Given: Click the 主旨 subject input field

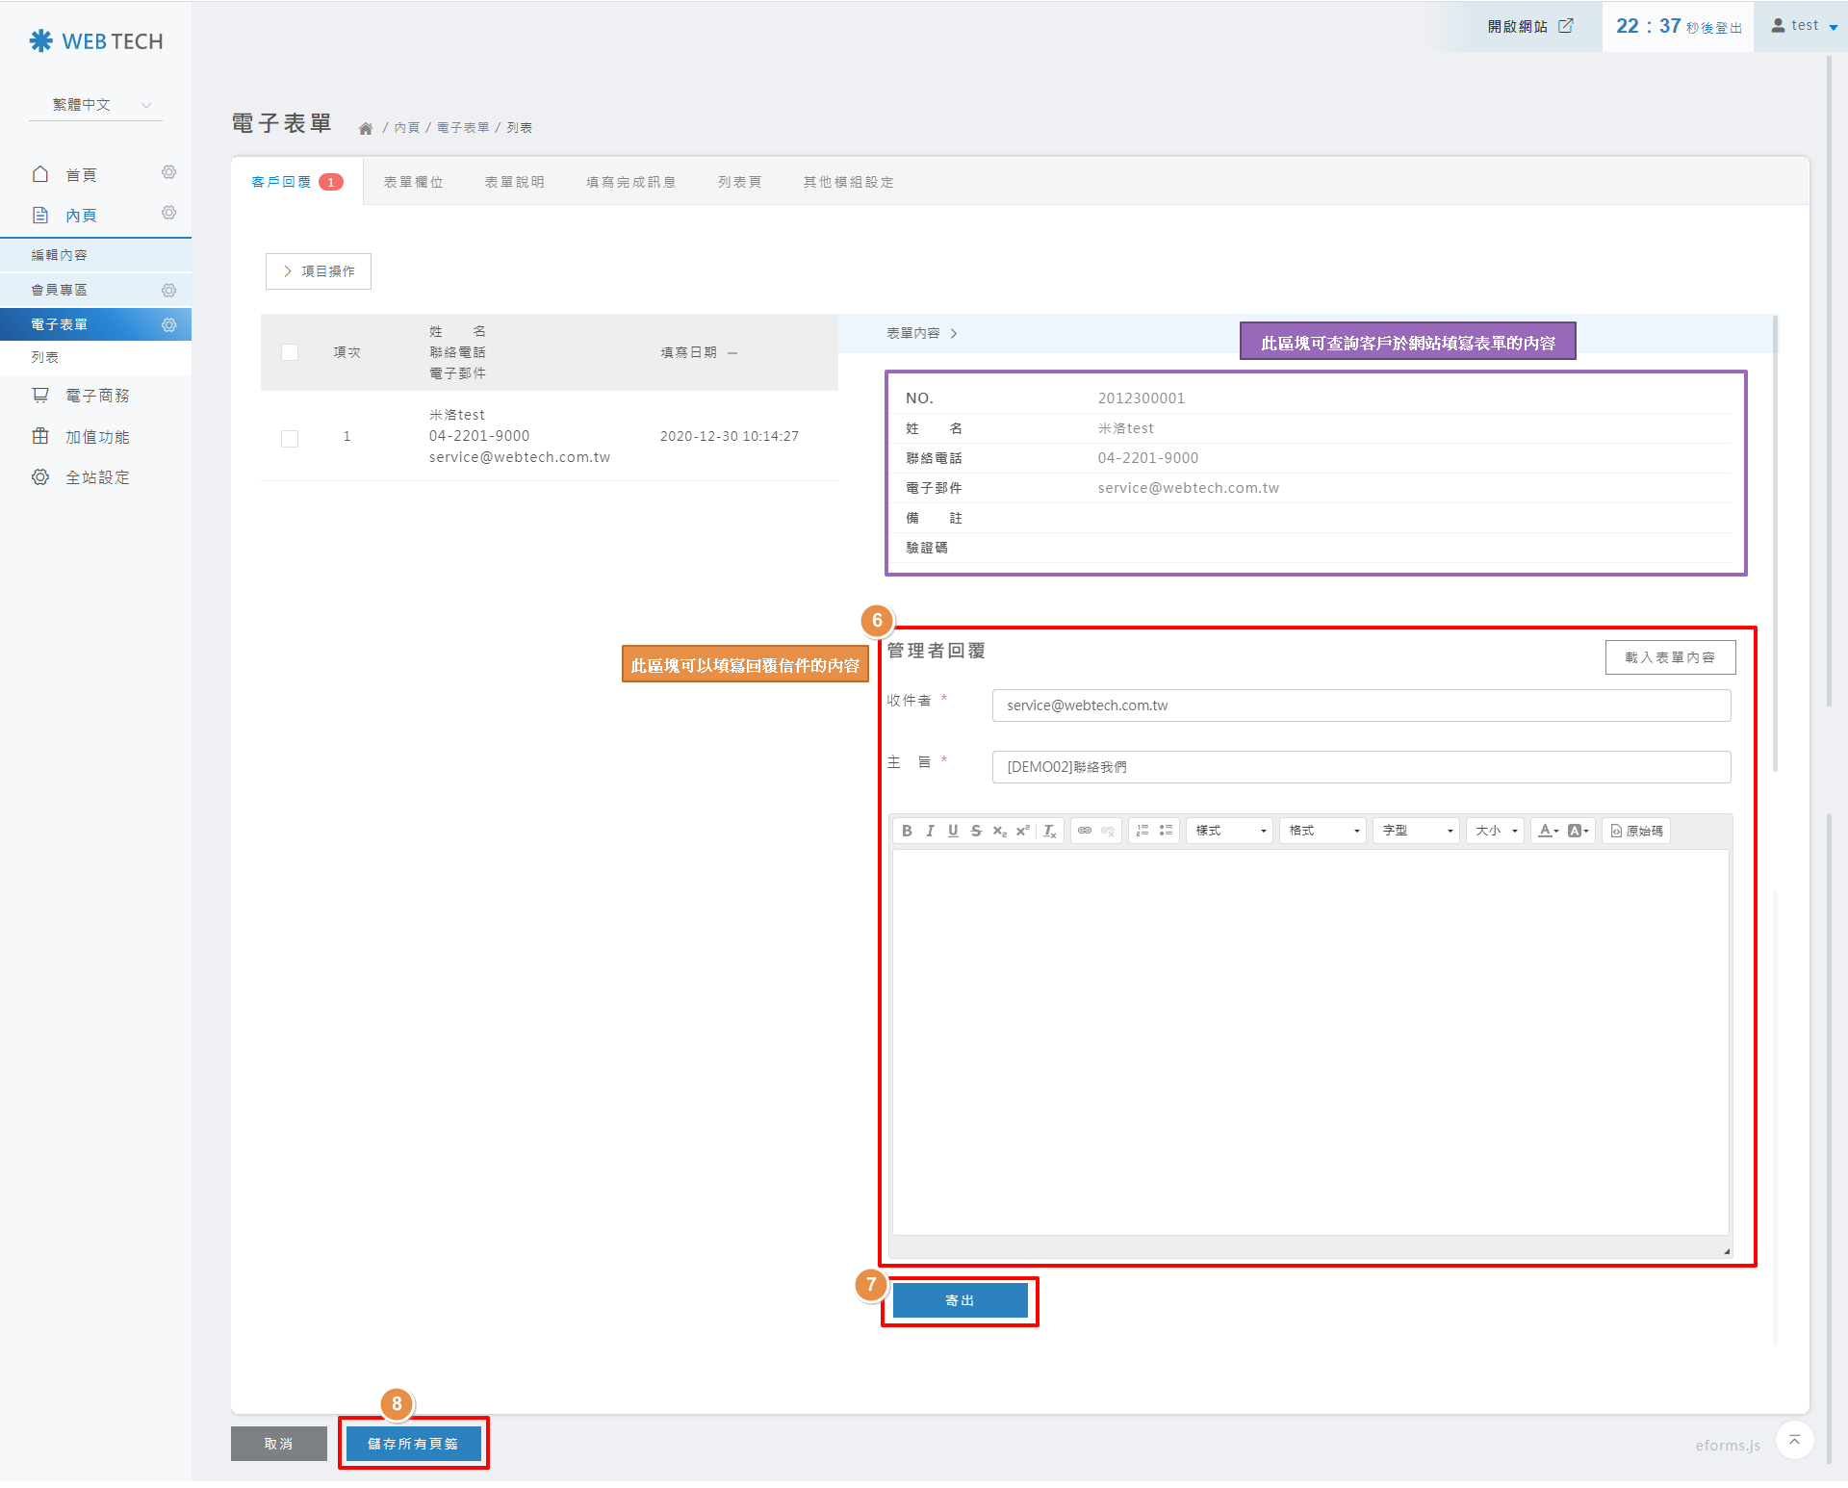Looking at the screenshot, I should click(1361, 767).
